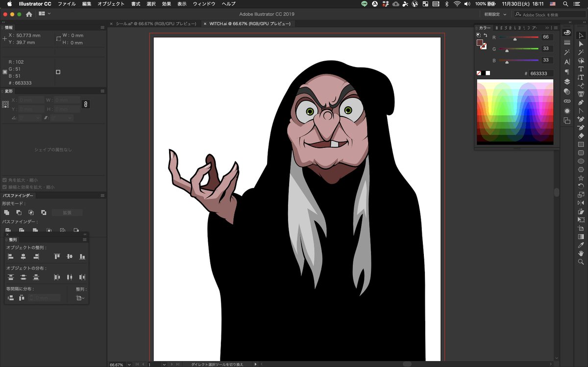Open the ファイル menu
This screenshot has width=588, height=367.
tap(67, 3)
